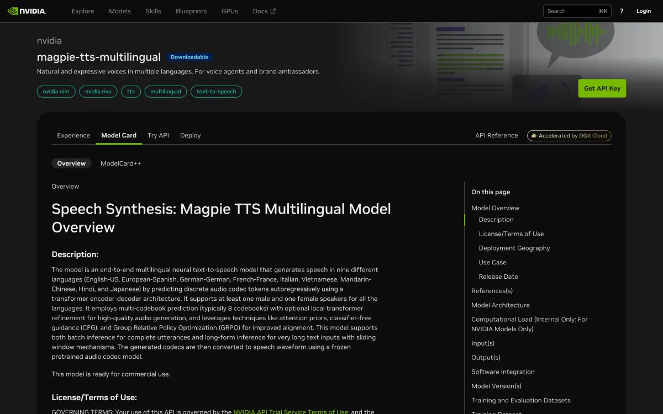Click the Description: heading
This screenshot has width=663, height=414.
point(75,254)
